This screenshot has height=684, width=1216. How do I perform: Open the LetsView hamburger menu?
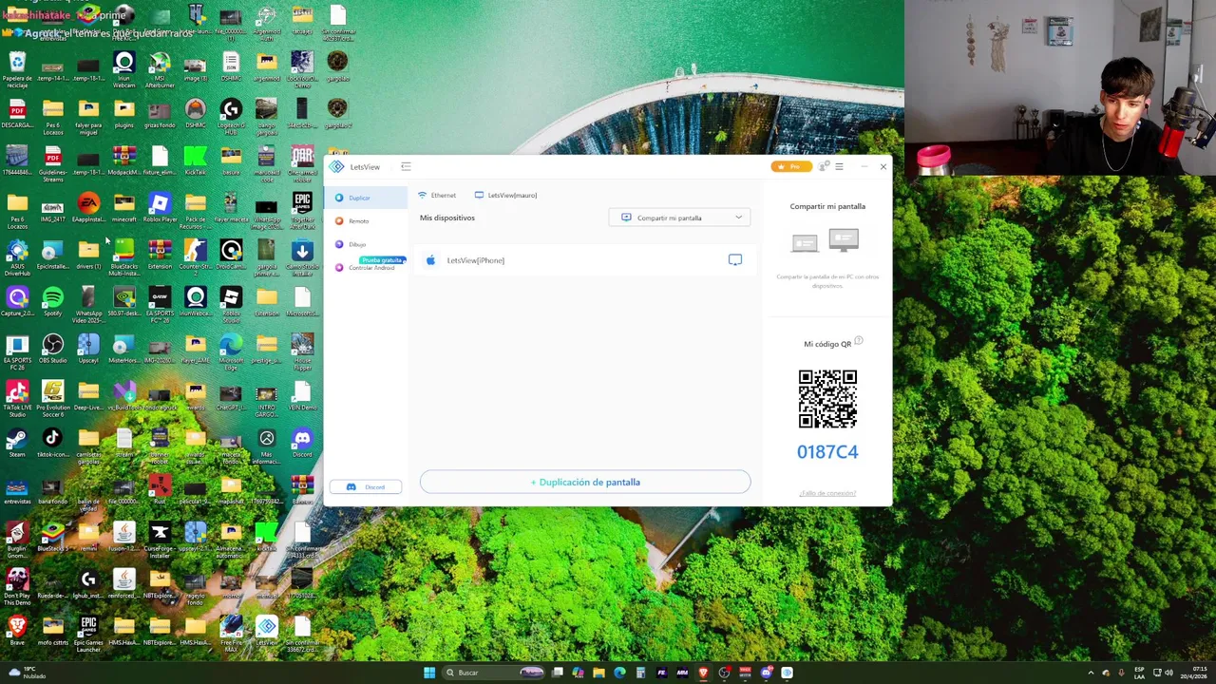[839, 167]
